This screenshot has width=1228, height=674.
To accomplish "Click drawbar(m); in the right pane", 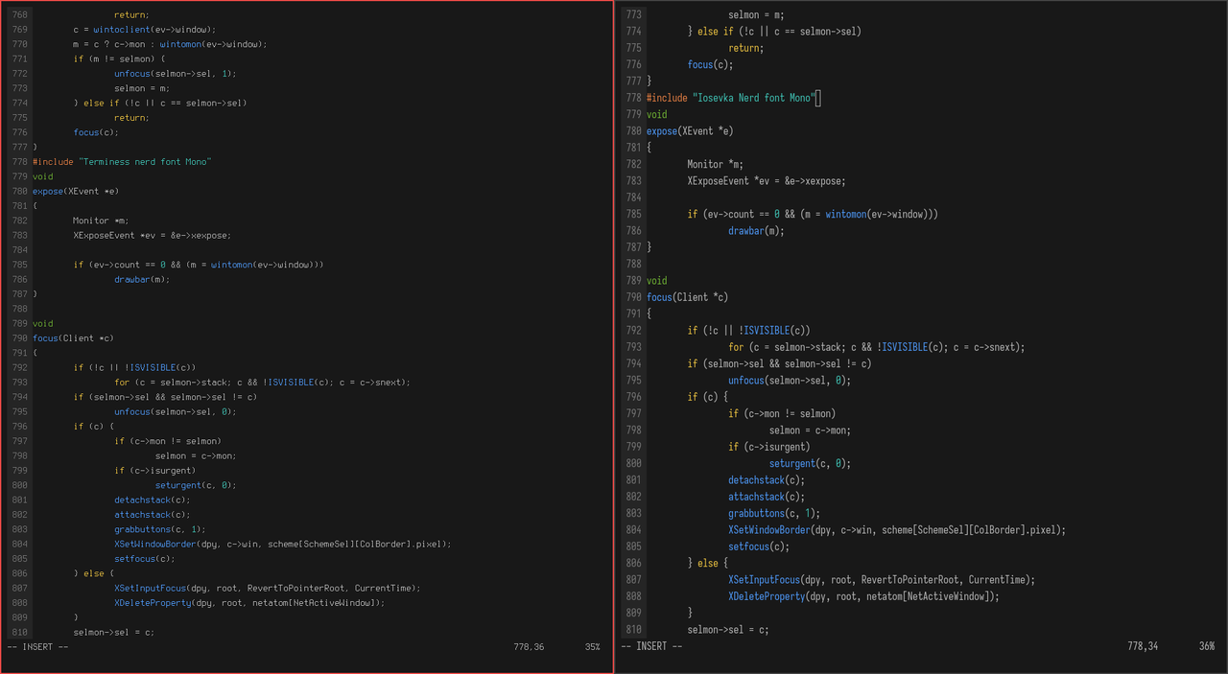I will (756, 231).
